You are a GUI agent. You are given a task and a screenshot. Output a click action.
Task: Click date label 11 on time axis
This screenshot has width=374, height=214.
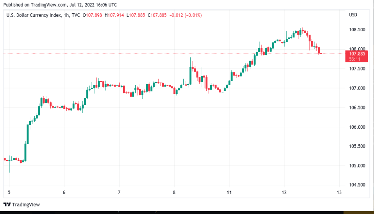point(229,192)
